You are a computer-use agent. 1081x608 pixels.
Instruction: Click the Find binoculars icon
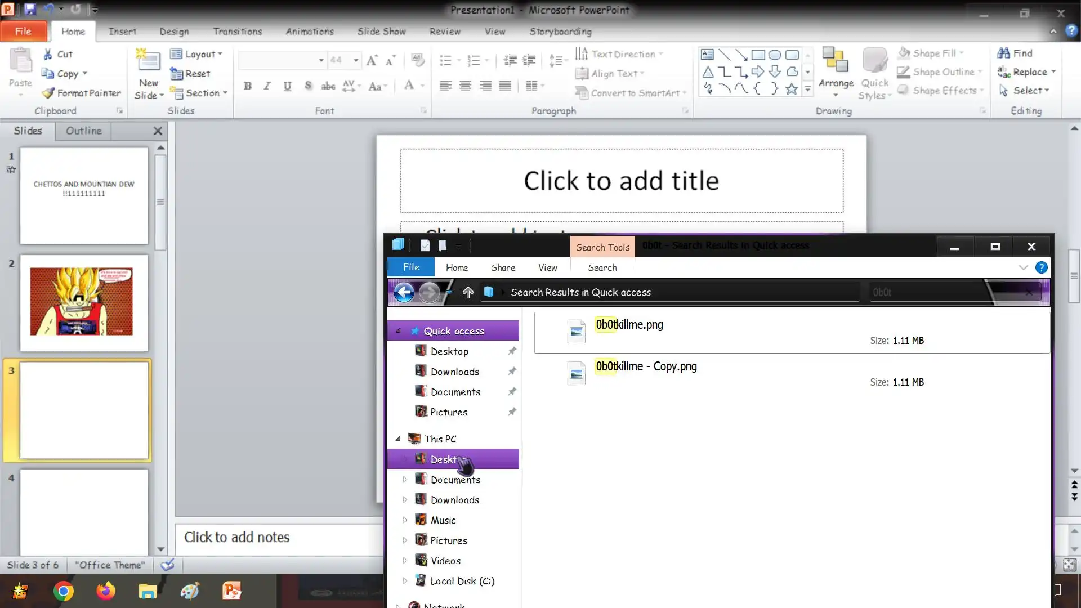(x=1004, y=53)
